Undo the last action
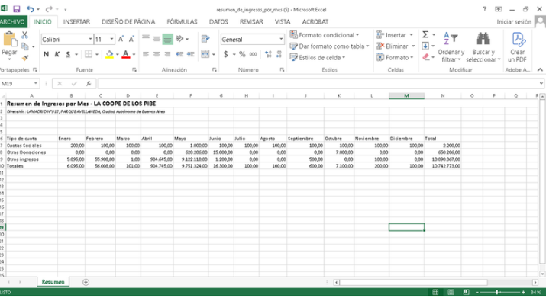 click(31, 9)
